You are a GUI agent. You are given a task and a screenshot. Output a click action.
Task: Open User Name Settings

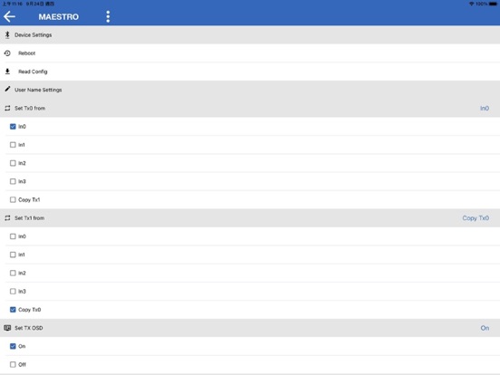pyautogui.click(x=250, y=90)
